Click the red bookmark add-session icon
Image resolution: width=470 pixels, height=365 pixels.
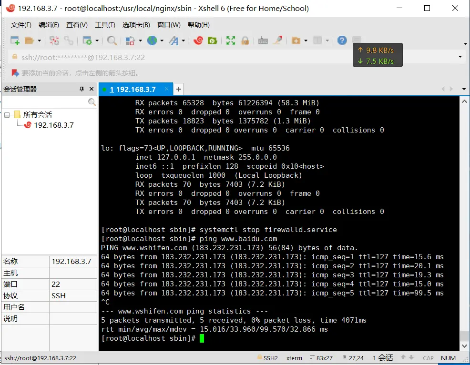15,73
